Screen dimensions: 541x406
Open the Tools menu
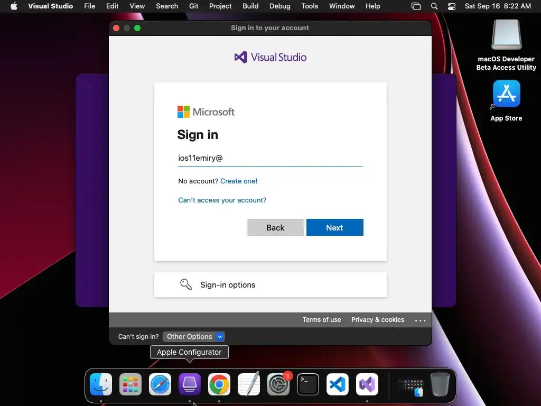310,6
